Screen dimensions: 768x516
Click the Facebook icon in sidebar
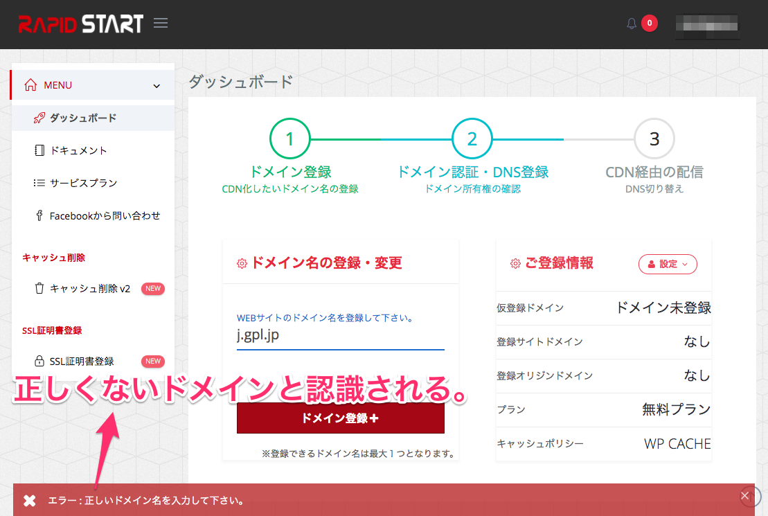click(39, 215)
